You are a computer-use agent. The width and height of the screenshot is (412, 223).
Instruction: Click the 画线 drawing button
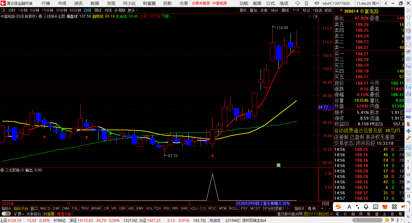click(285, 10)
